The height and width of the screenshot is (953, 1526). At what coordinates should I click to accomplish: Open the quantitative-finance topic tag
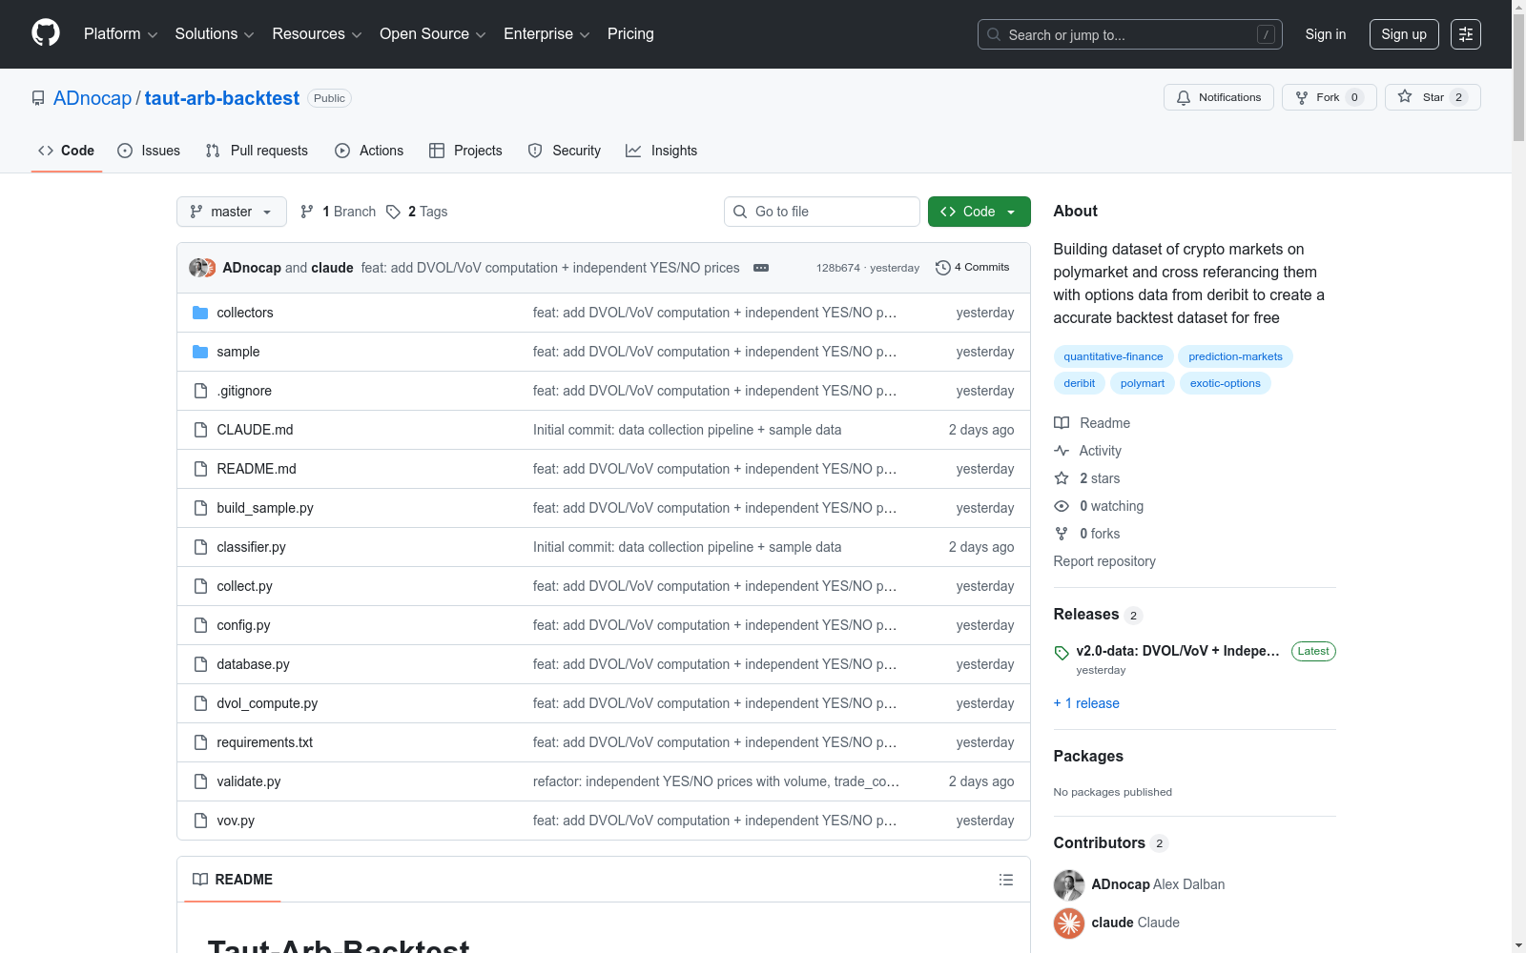click(x=1114, y=356)
